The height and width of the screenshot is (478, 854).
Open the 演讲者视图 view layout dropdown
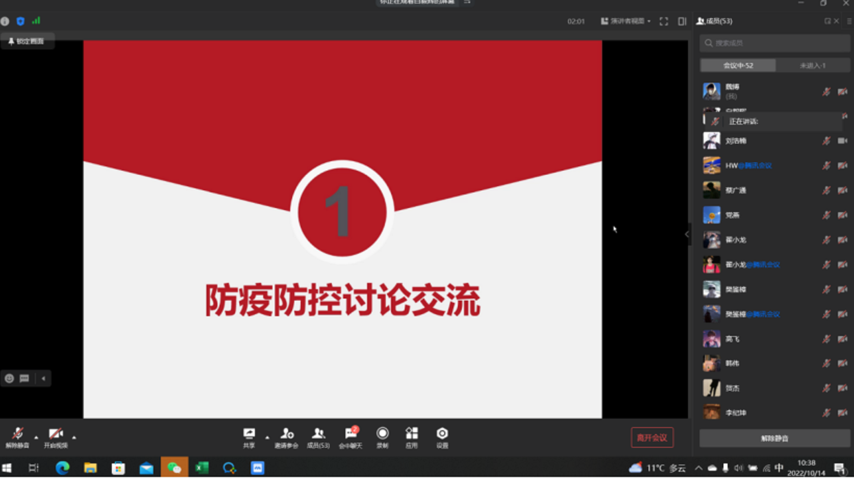click(626, 21)
